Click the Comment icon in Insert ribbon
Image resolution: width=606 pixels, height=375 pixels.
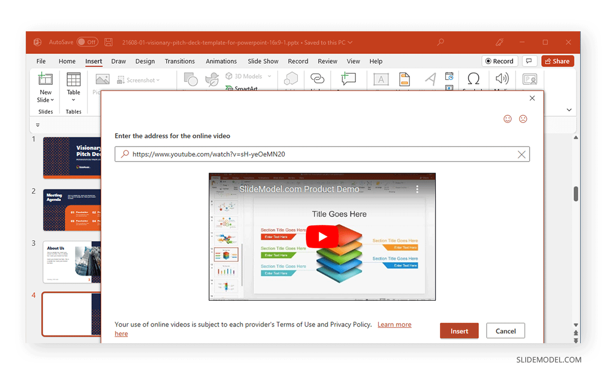click(348, 79)
